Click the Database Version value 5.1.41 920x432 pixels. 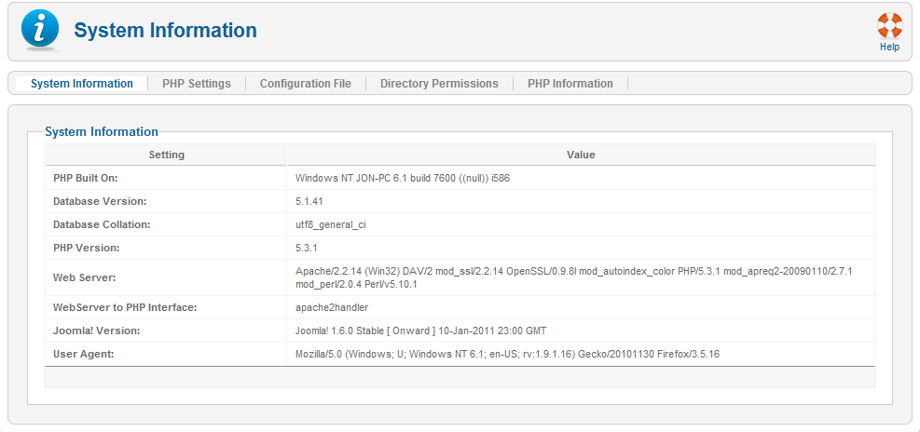[x=309, y=201]
